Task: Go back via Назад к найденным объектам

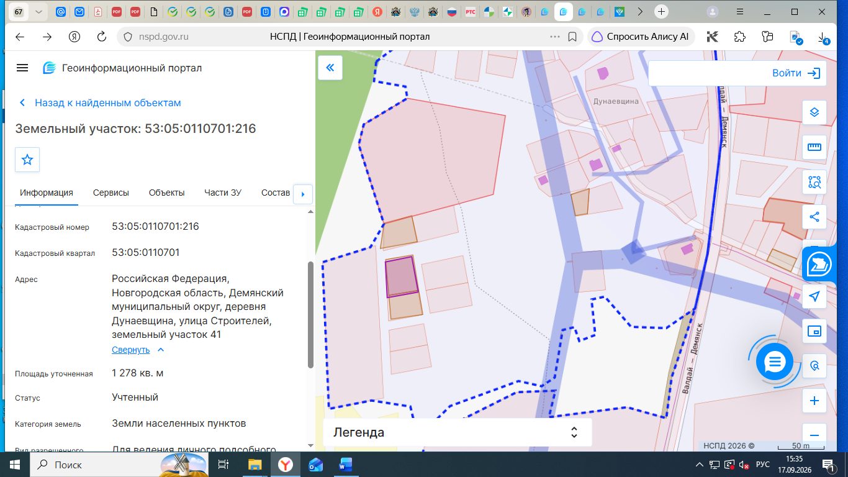Action: pyautogui.click(x=100, y=102)
